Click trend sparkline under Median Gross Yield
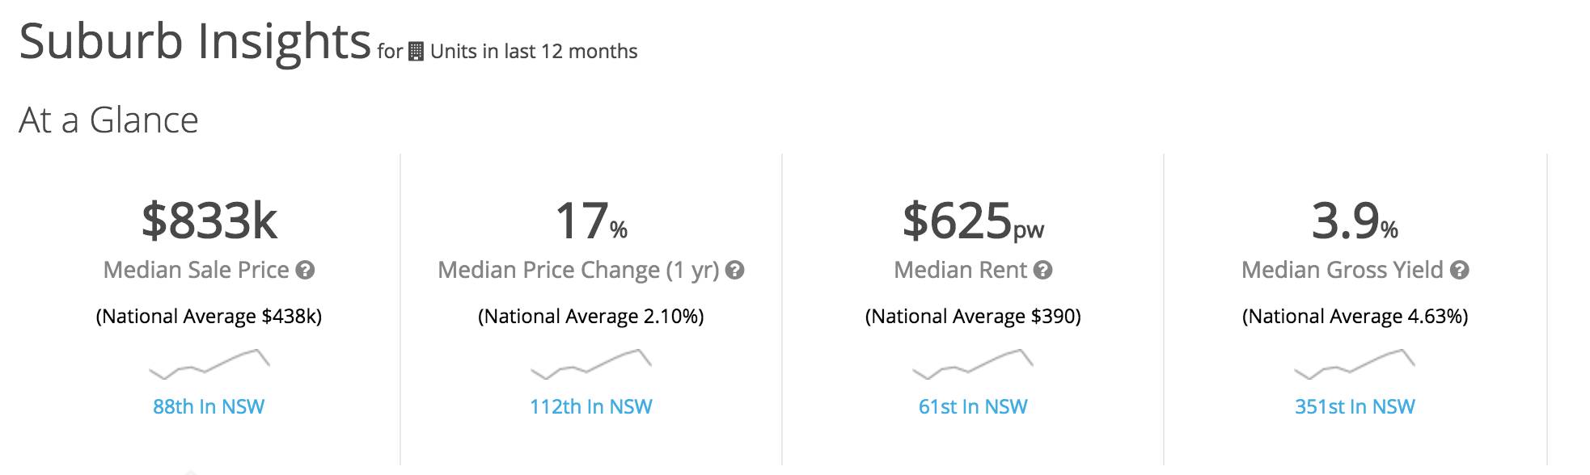Viewport: 1590px width, 475px height. pyautogui.click(x=1355, y=364)
